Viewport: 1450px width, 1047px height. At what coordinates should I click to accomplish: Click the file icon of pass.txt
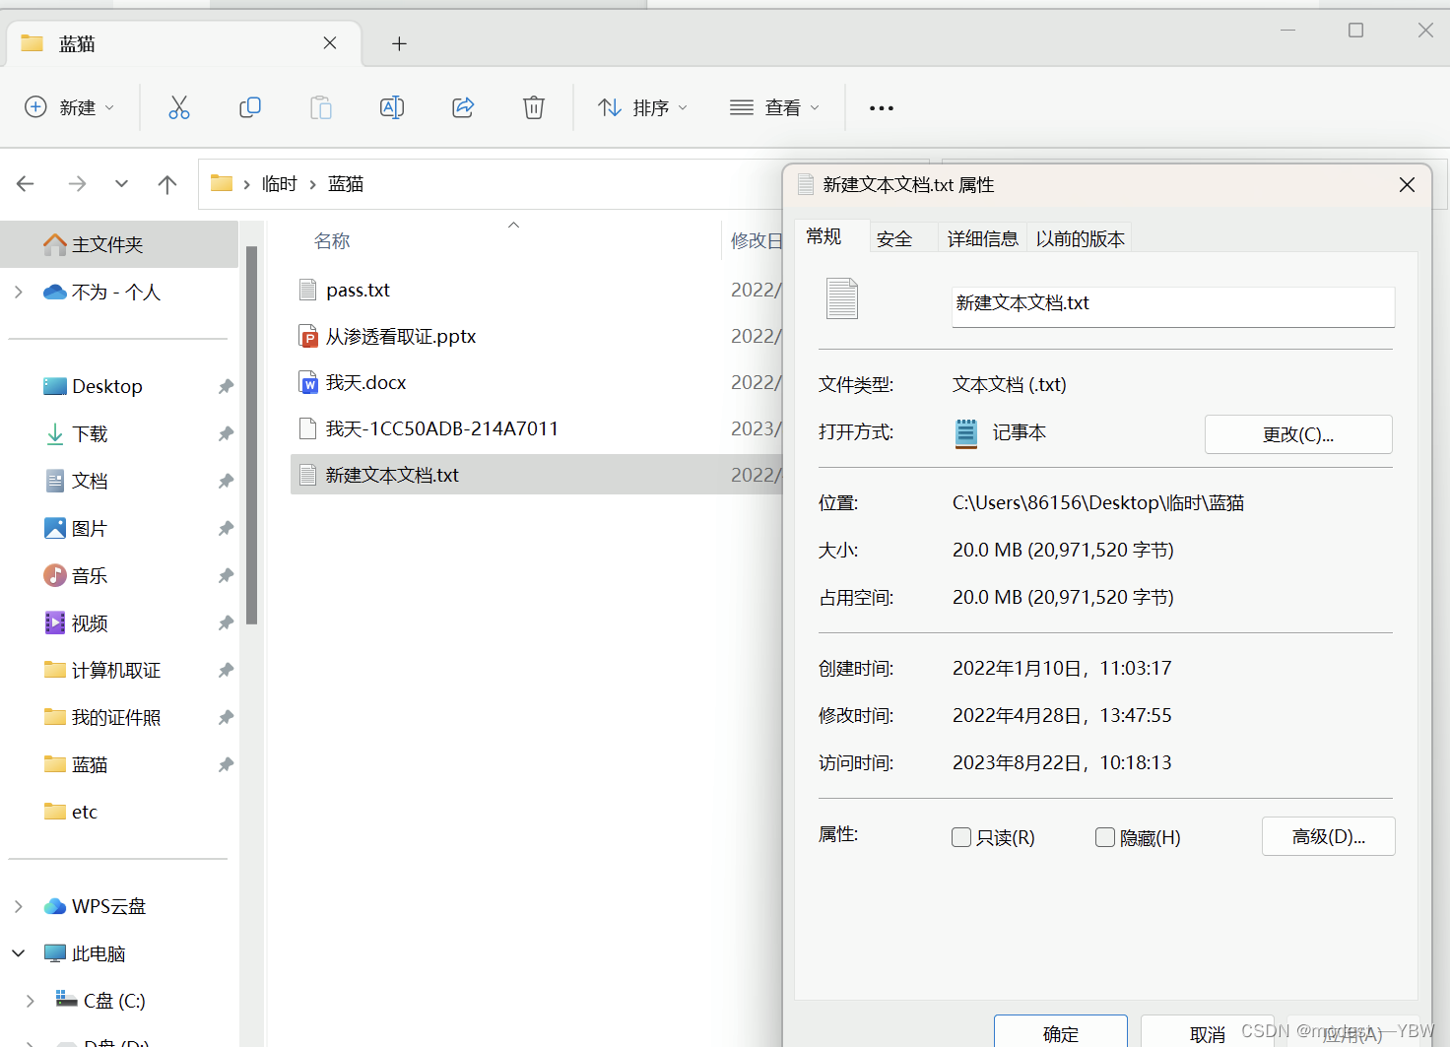point(307,290)
